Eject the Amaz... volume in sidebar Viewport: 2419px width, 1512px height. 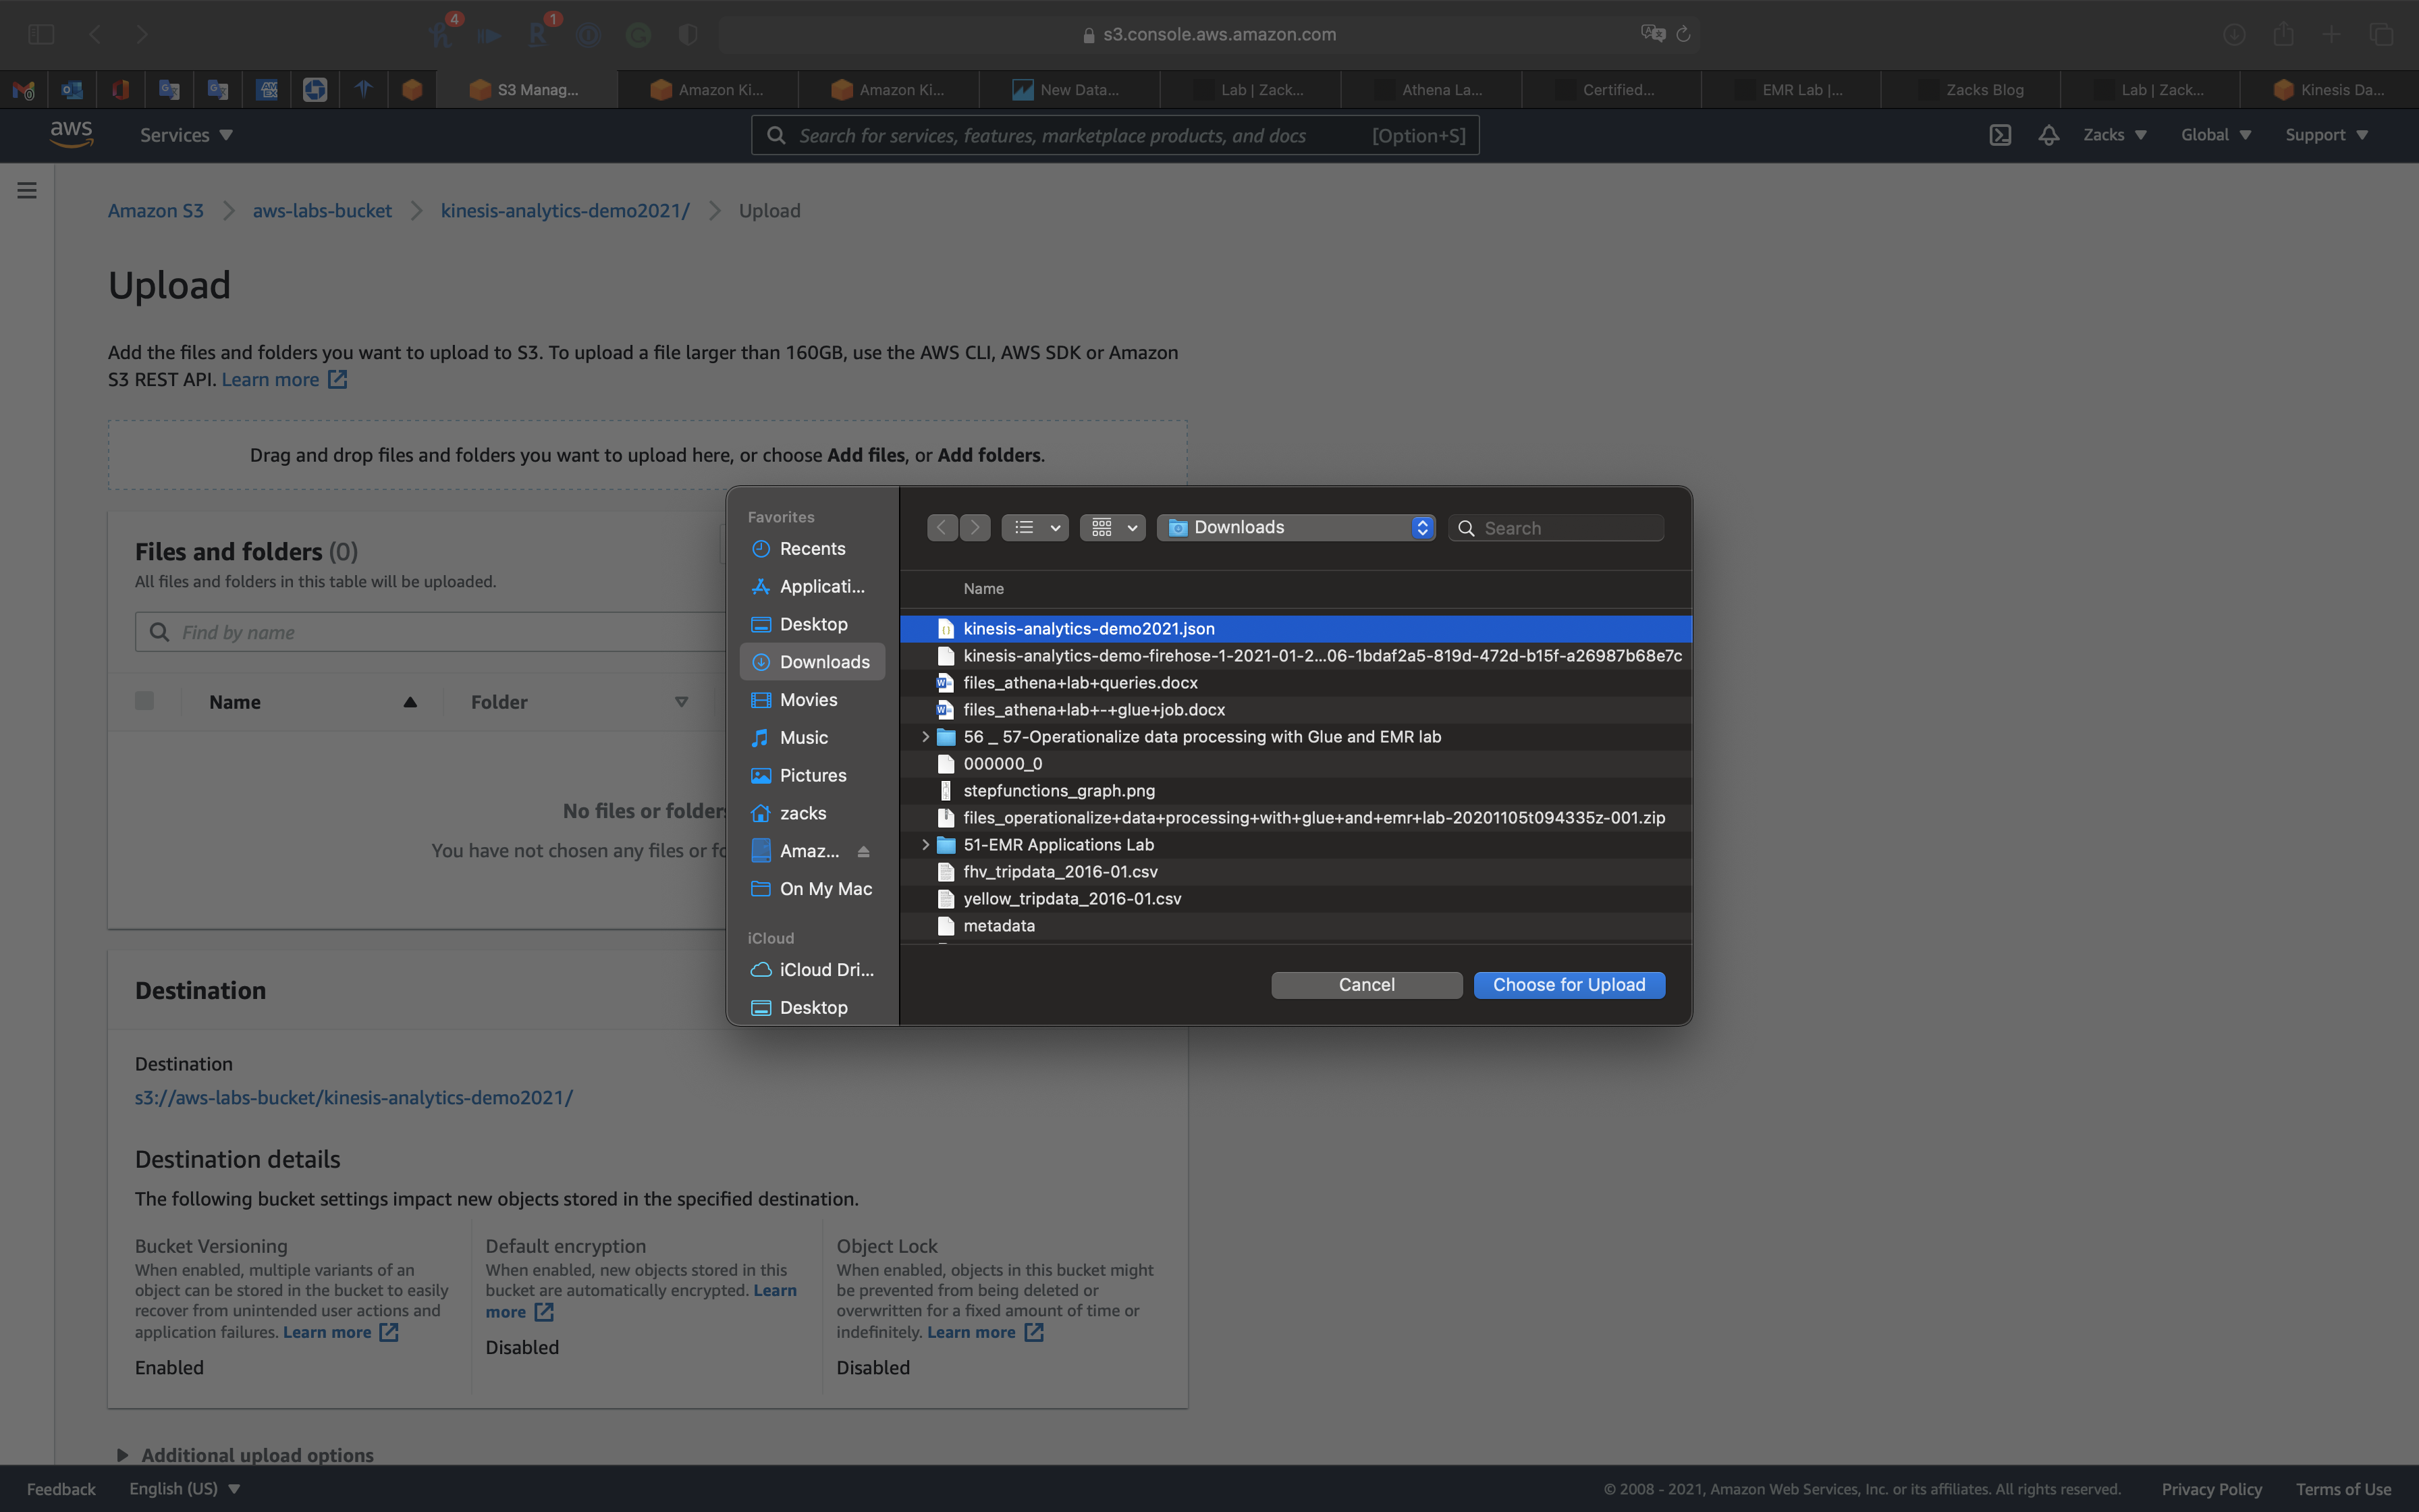864,851
